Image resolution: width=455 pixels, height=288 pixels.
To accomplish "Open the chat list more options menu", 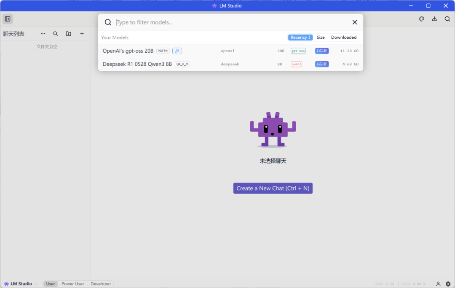I will [x=43, y=34].
